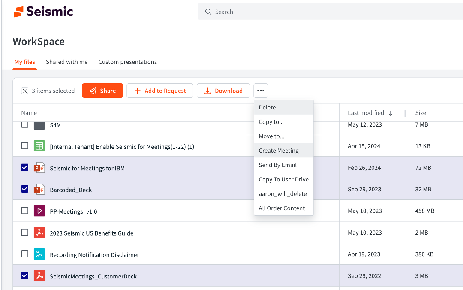Uncheck the Barcoded_Deck checkbox
463x290 pixels.
point(25,189)
